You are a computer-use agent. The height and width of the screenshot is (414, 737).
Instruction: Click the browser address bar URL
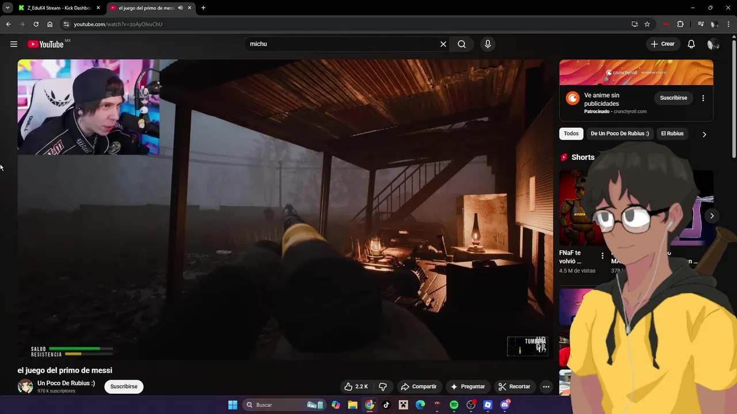click(118, 24)
